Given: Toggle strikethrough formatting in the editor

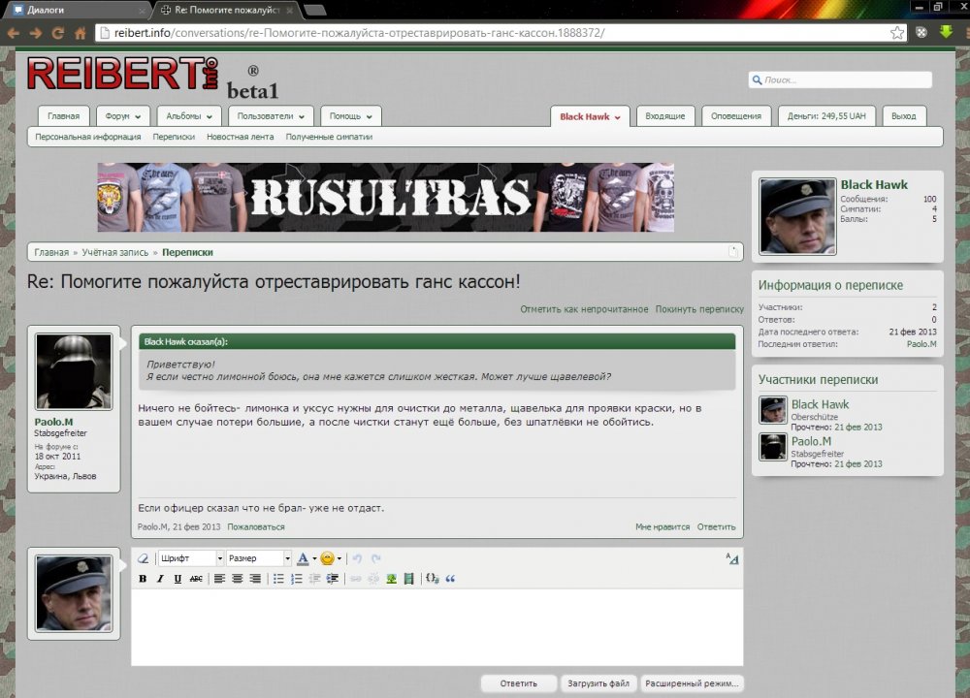Looking at the screenshot, I should tap(196, 579).
